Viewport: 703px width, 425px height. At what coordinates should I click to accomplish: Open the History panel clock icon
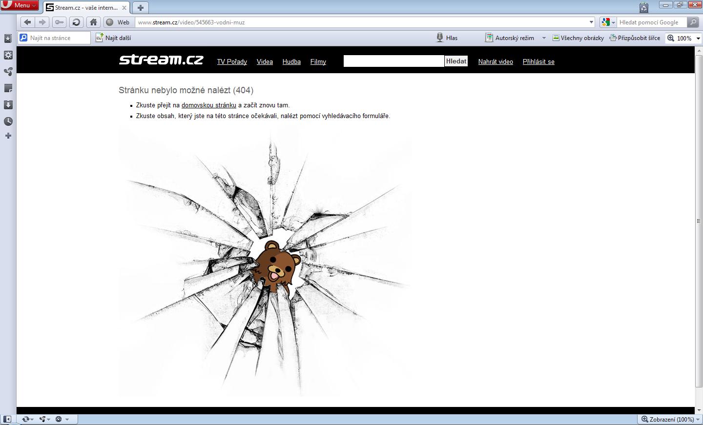[8, 121]
